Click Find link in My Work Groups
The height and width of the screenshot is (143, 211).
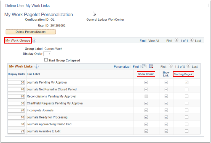(x=143, y=41)
